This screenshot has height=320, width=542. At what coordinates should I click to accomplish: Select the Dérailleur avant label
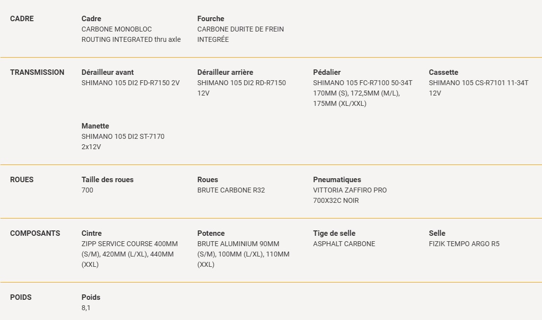[107, 72]
